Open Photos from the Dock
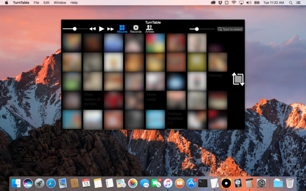The image size is (306, 191). (133, 183)
